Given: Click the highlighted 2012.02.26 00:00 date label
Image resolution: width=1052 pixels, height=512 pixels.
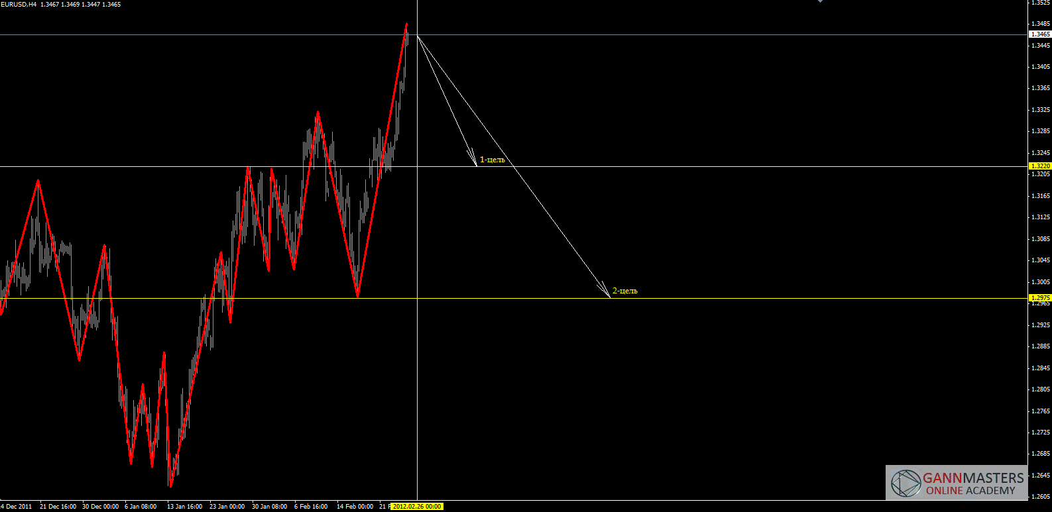Looking at the screenshot, I should 416,507.
